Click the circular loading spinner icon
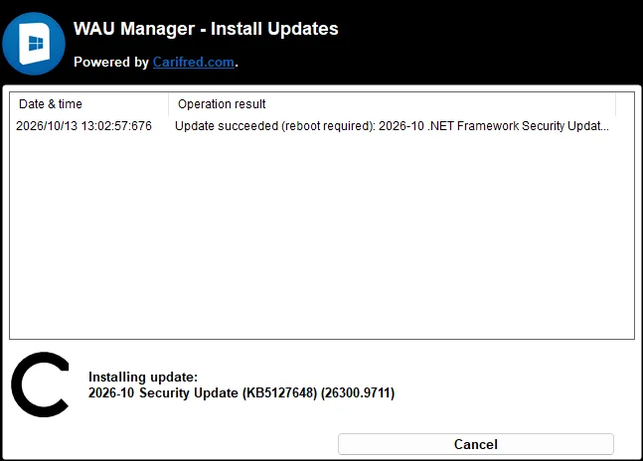 (x=40, y=384)
